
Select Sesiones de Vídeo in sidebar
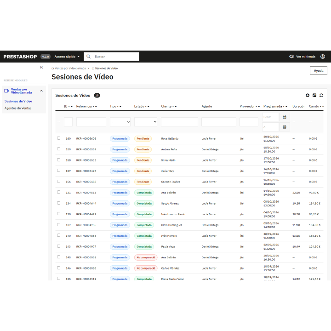coord(18,101)
